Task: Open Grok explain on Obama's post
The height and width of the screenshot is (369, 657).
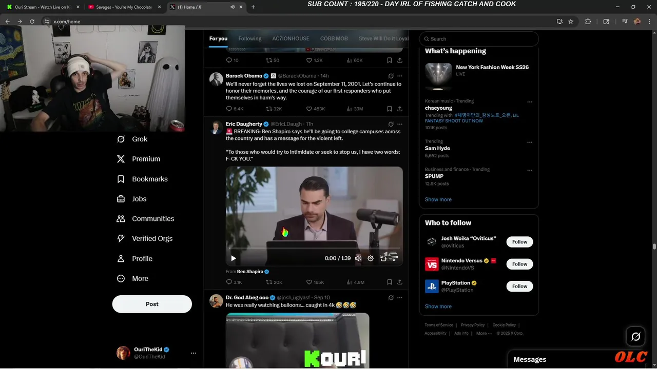Action: click(391, 76)
